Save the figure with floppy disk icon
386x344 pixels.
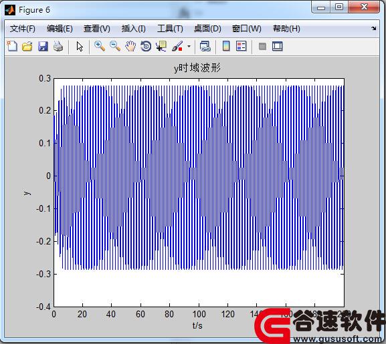43,46
